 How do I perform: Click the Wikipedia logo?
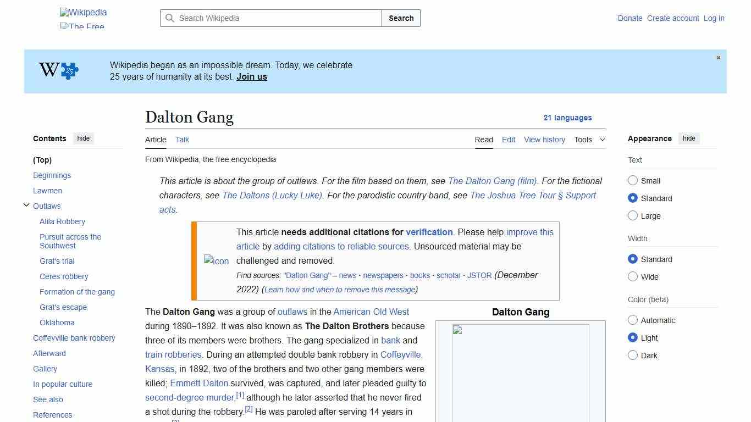point(83,12)
